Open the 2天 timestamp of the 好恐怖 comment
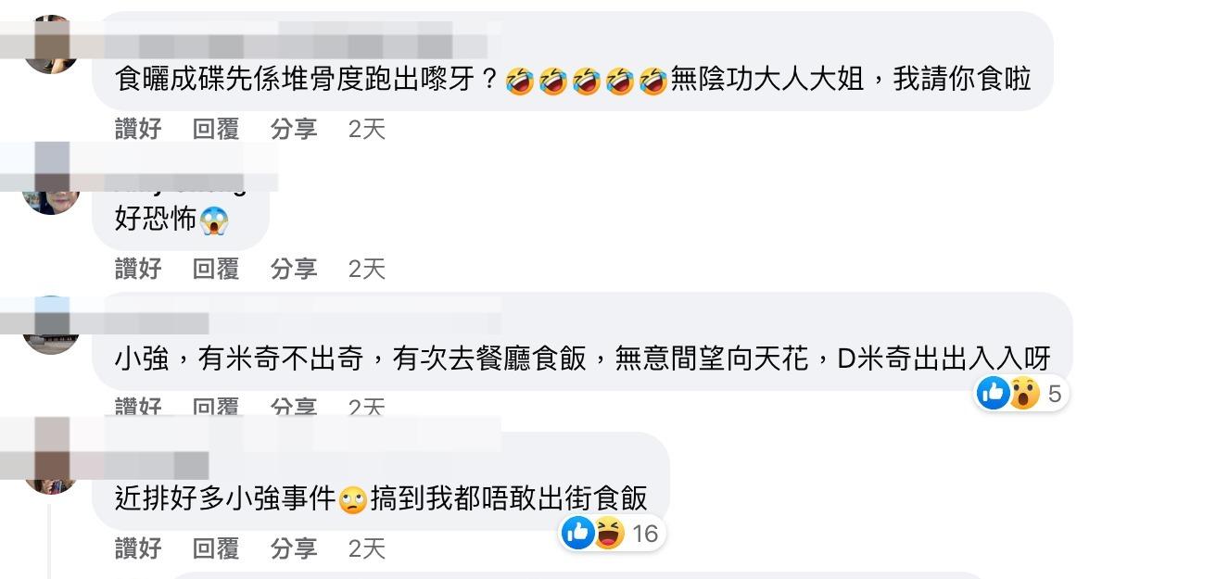 point(367,269)
